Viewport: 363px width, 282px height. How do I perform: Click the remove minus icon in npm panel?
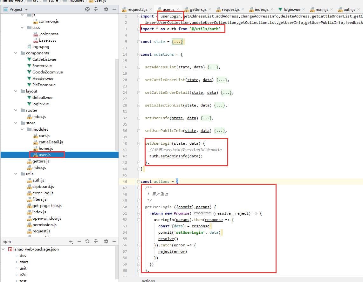[79, 242]
